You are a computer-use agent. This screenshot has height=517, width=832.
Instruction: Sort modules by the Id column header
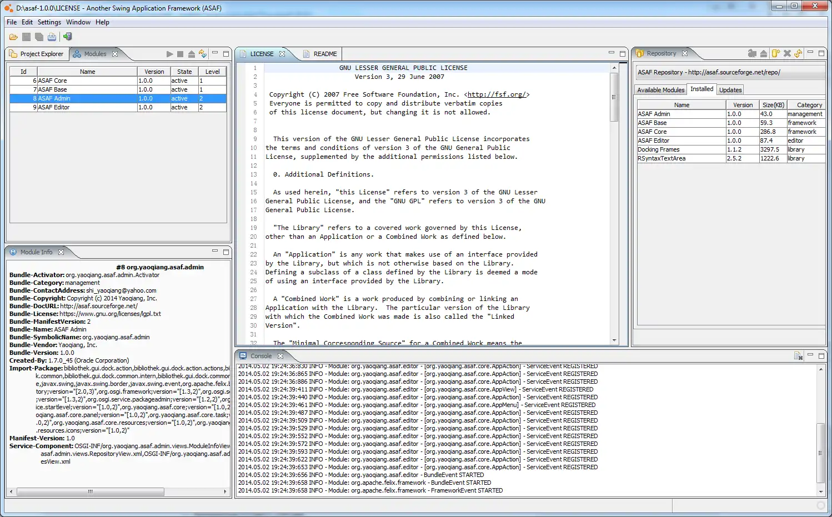(23, 72)
